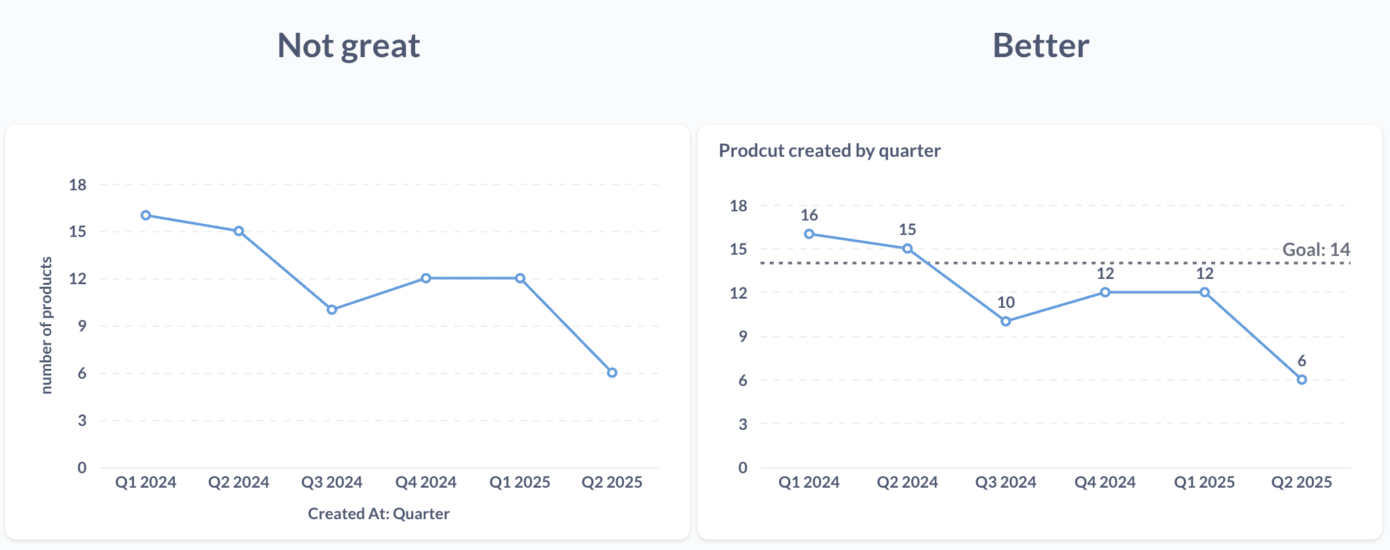
Task: Select the point labeled 15 in right chart
Action: click(x=907, y=249)
